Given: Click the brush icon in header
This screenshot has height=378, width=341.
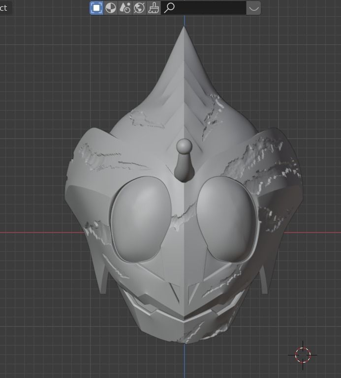Looking at the screenshot, I should 154,8.
